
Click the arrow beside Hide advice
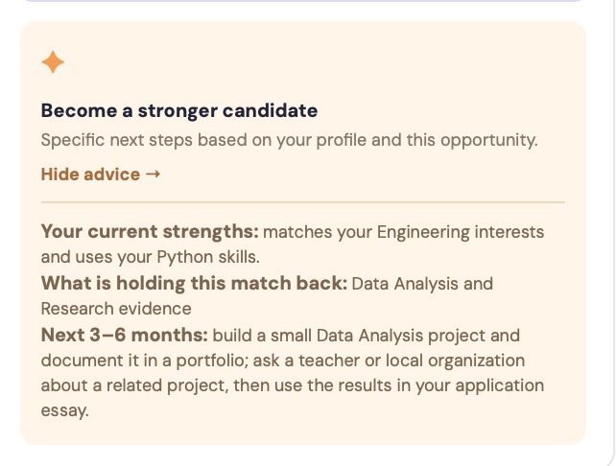coord(153,174)
